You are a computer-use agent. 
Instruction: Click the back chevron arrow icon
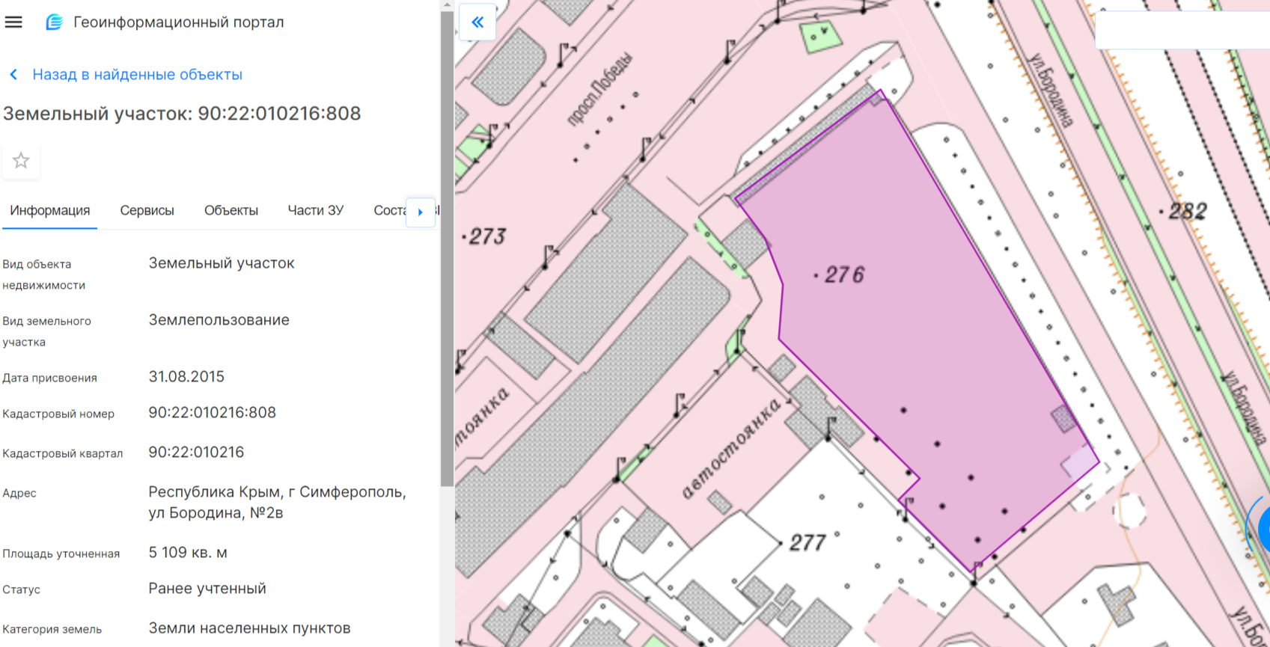point(13,75)
